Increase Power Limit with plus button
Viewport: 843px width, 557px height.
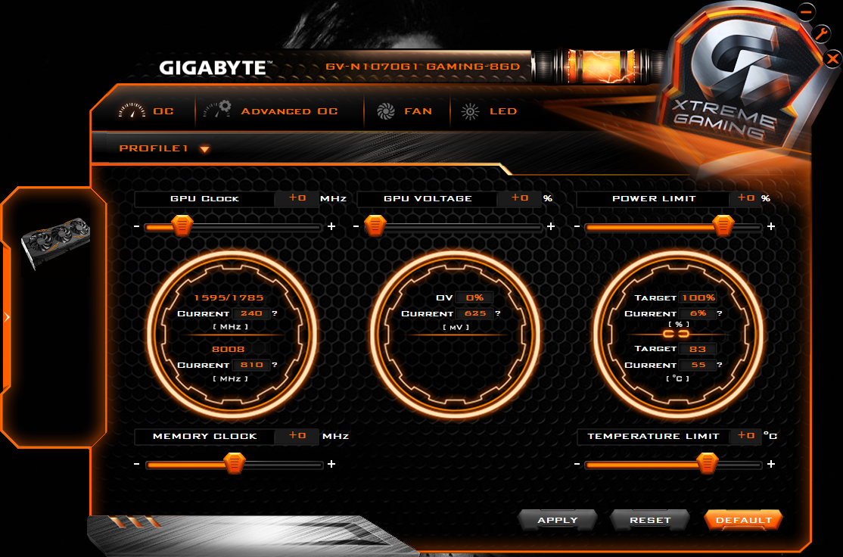[x=772, y=226]
